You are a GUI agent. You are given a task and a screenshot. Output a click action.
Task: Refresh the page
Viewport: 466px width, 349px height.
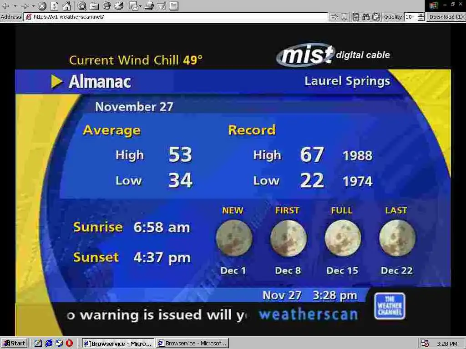(55, 5)
